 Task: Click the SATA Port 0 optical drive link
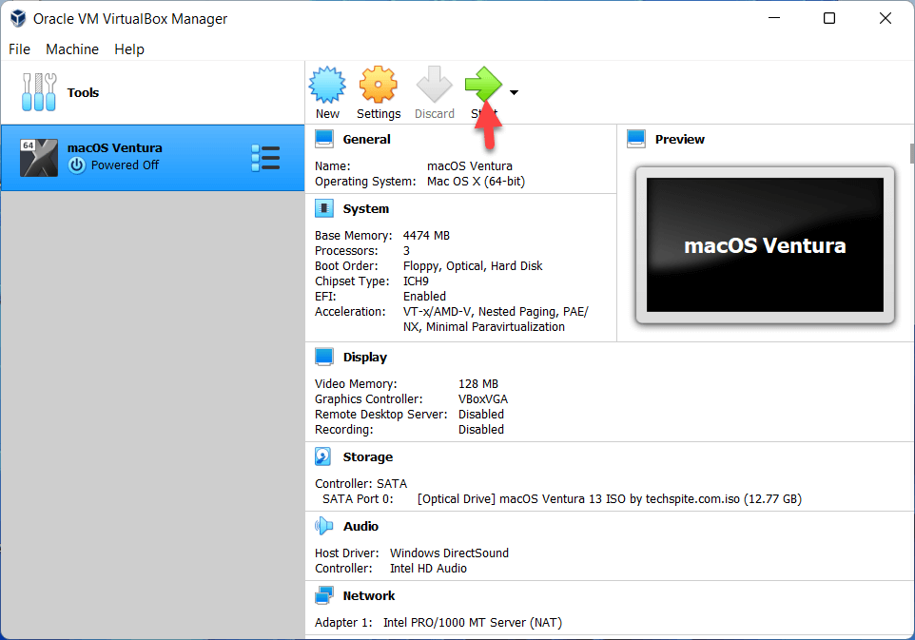coord(609,498)
